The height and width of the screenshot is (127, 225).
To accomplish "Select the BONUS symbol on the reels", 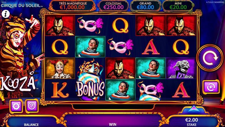I will [x=90, y=80].
